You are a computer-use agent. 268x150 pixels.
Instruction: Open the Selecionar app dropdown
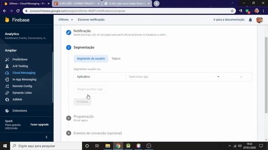pyautogui.click(x=174, y=77)
